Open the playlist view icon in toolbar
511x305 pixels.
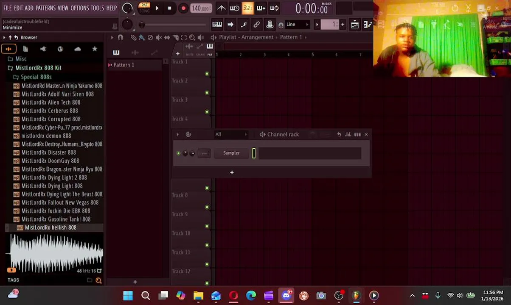click(355, 25)
